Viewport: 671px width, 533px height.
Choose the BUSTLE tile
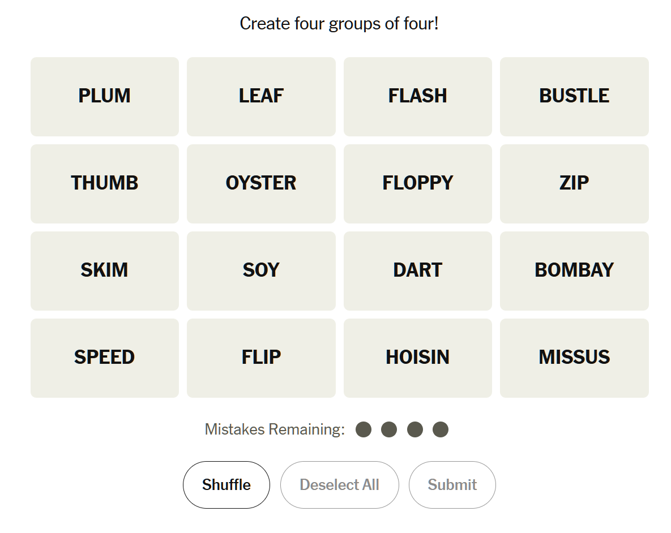click(574, 96)
